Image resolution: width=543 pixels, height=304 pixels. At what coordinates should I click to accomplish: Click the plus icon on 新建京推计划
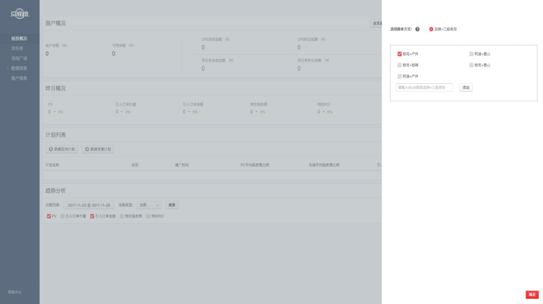[87, 149]
